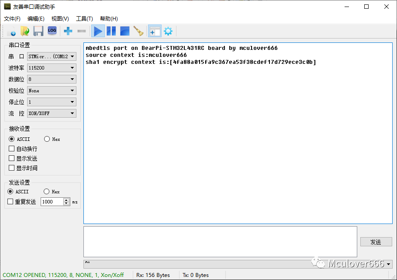Toggle the 重复发送 checkbox
The height and width of the screenshot is (280, 397).
10,202
